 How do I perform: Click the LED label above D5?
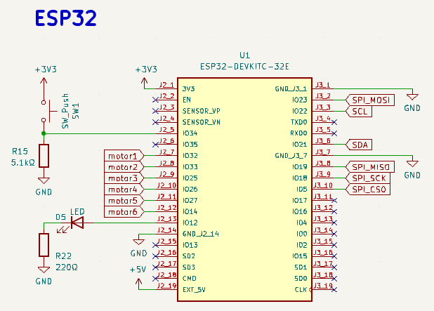coord(77,212)
